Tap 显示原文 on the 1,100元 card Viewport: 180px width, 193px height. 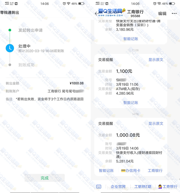point(156,60)
